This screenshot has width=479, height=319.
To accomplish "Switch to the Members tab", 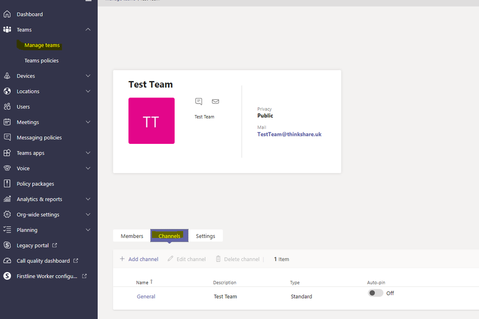I will tap(132, 236).
